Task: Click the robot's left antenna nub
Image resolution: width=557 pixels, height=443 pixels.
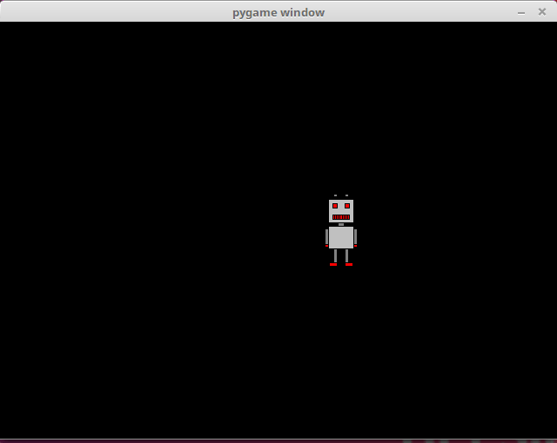Action: pos(335,196)
